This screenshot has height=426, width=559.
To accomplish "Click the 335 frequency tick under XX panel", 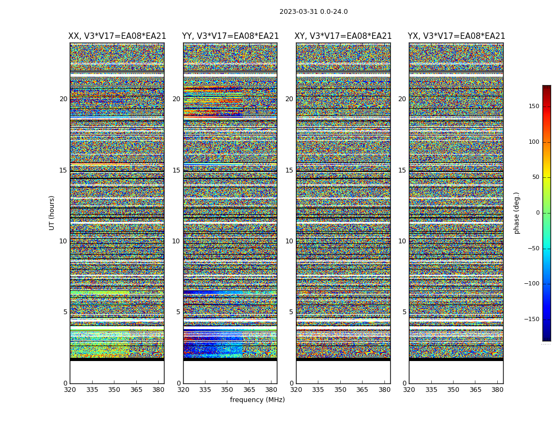I will (92, 390).
